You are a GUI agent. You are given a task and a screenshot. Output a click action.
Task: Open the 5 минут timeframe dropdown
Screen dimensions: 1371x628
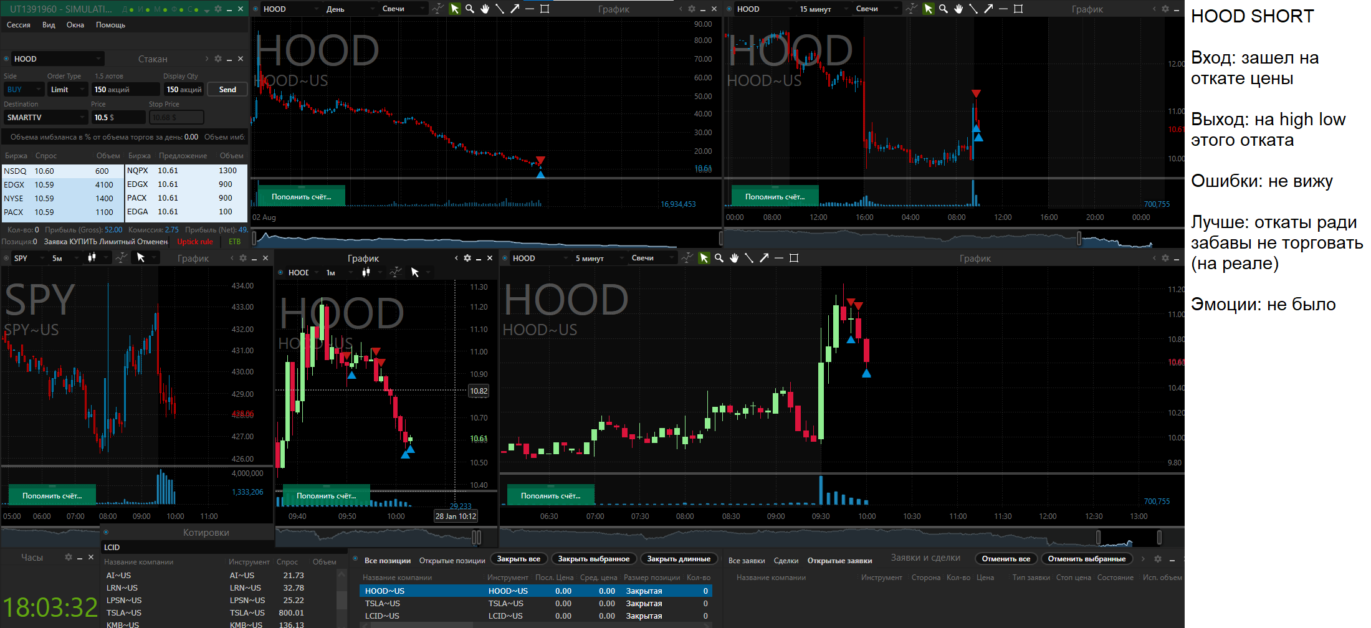[x=599, y=258]
